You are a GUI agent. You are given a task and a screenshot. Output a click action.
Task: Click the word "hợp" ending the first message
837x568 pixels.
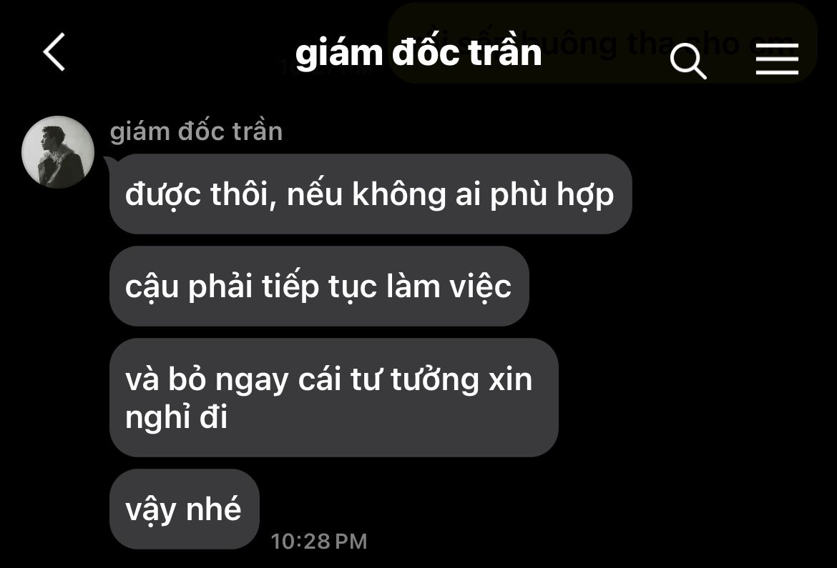coord(586,194)
